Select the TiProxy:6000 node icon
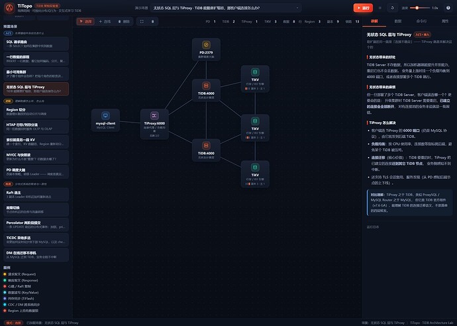Viewport: 457px width, 326px height. [154, 116]
